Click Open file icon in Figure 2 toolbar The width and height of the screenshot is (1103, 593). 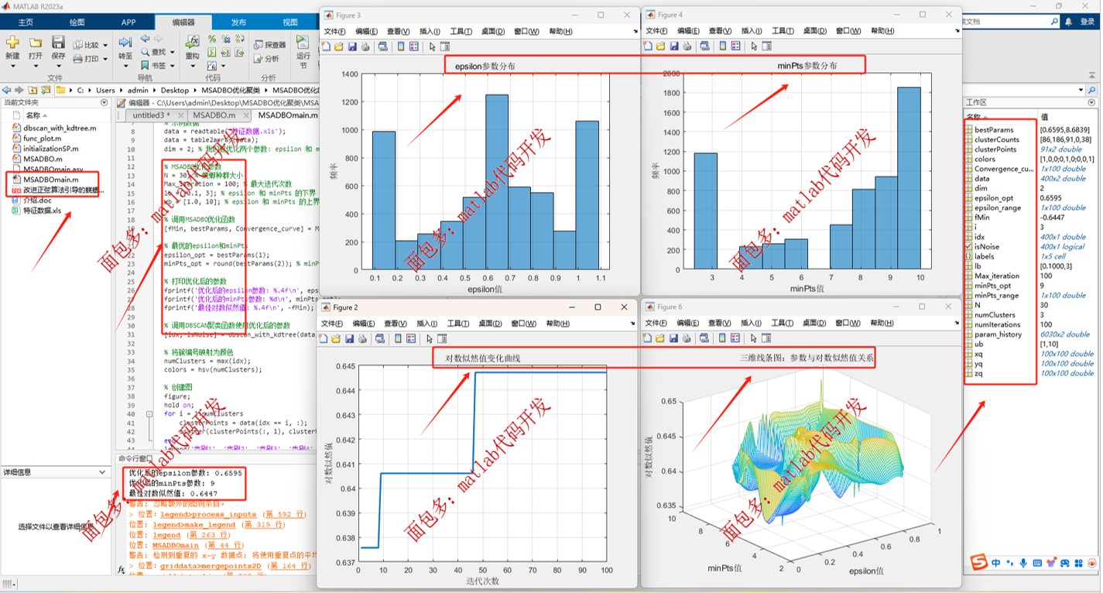(x=335, y=338)
